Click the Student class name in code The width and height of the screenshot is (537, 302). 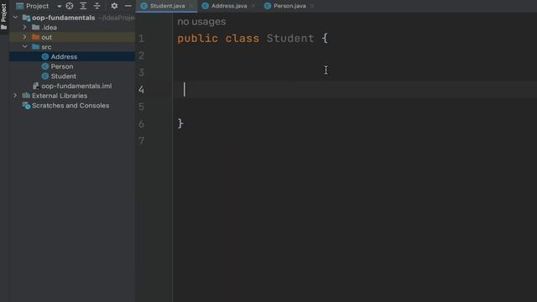pyautogui.click(x=290, y=39)
